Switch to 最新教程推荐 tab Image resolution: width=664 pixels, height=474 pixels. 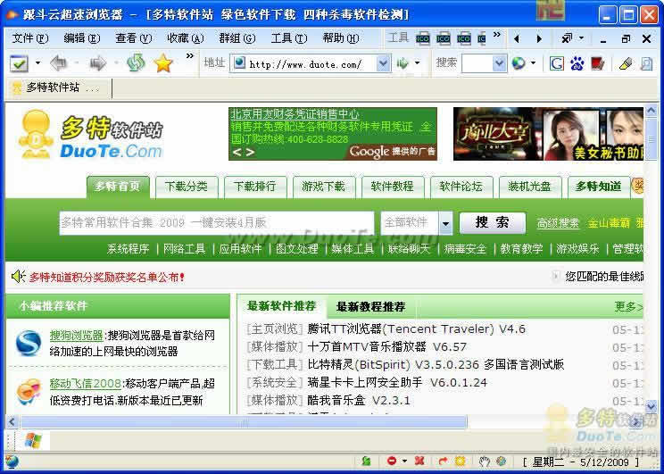(370, 307)
